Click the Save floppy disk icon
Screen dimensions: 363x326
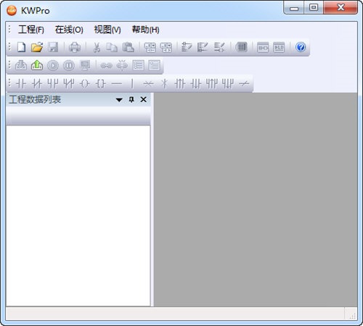click(x=53, y=47)
